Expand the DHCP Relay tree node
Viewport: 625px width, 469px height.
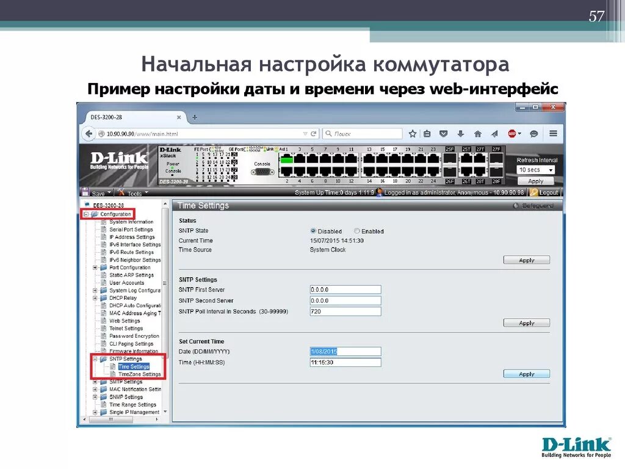pos(95,298)
